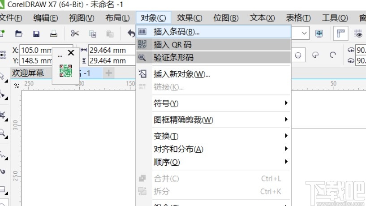This screenshot has height=206, width=366.
Task: Click the upper angle field 90
Action: point(361,50)
